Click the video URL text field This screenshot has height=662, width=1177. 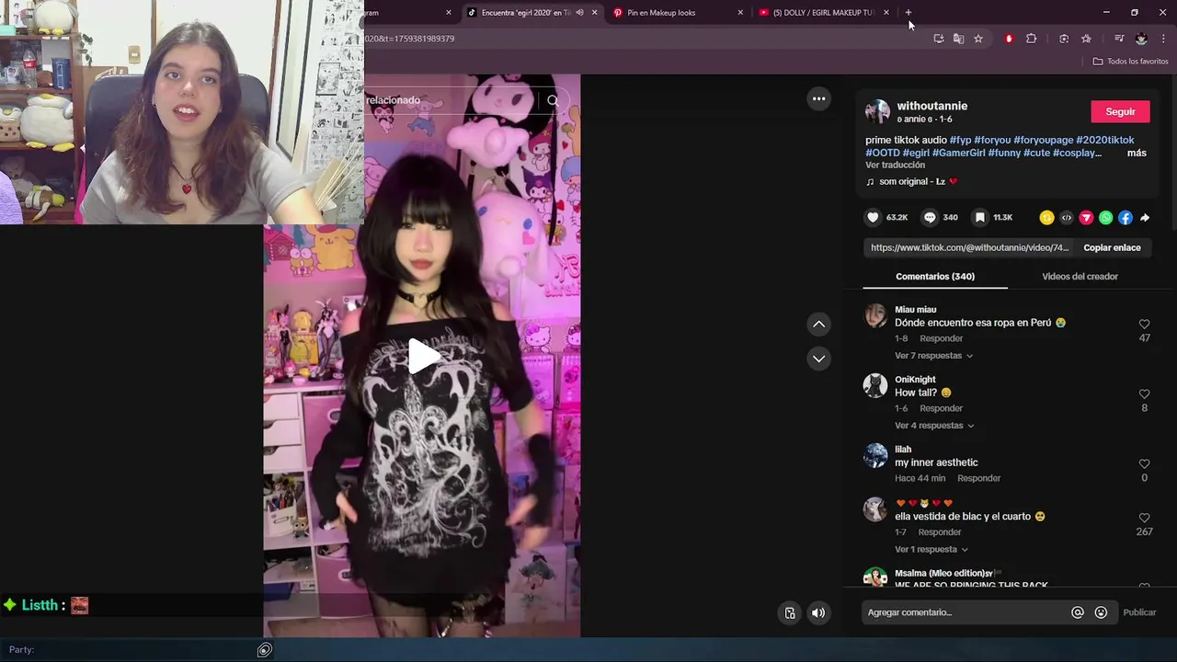pos(969,248)
